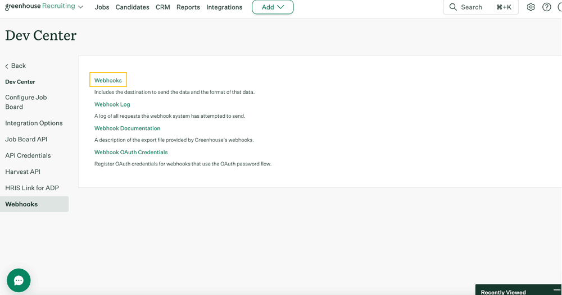Open the chat support bubble
The image size is (562, 295).
click(x=19, y=280)
